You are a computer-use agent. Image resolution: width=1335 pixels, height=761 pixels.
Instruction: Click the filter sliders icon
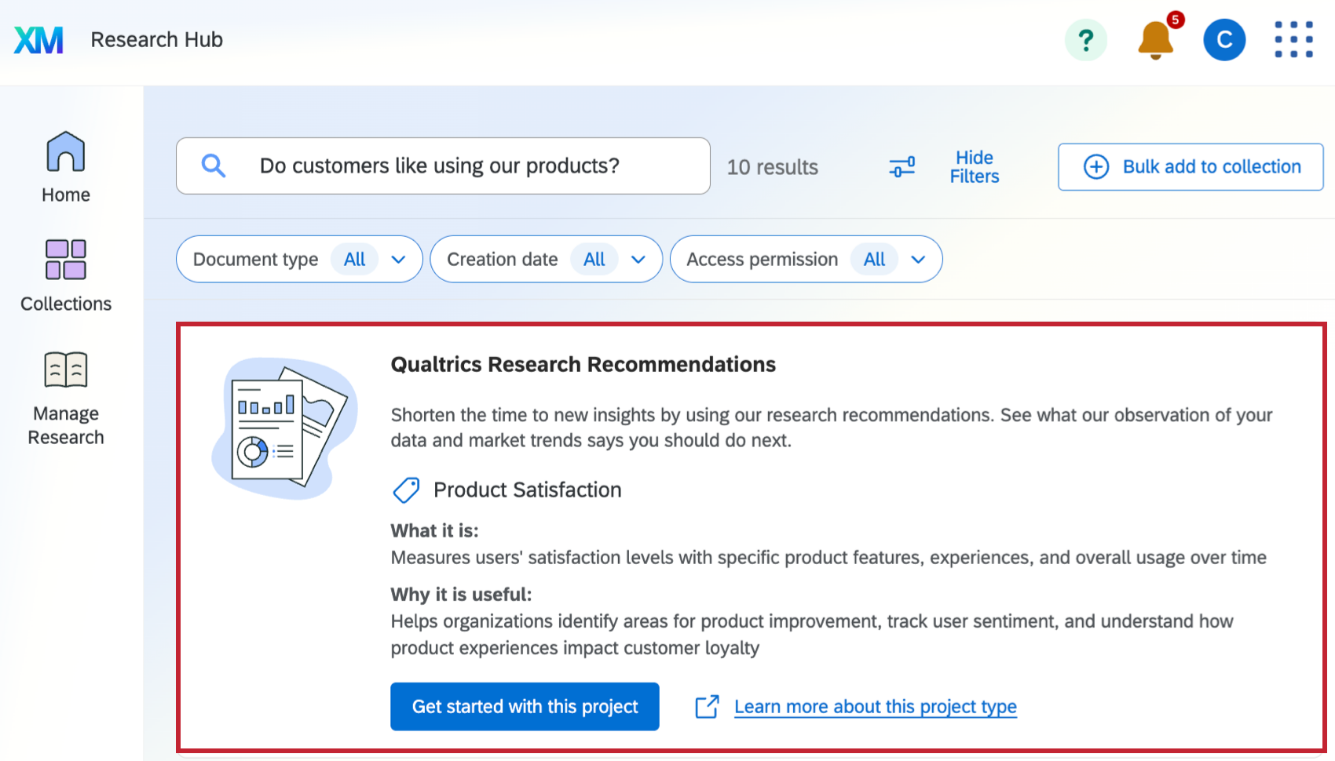901,166
